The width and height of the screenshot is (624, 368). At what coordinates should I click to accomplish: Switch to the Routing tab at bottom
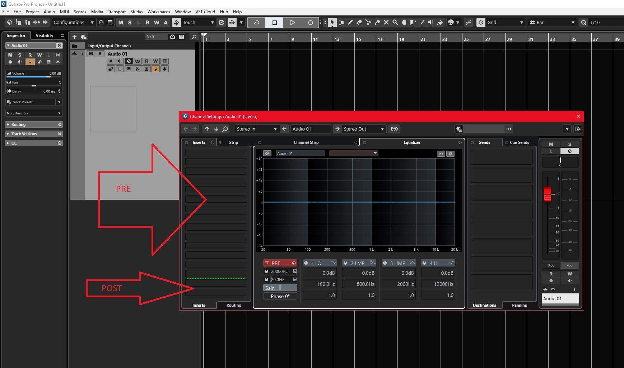point(234,305)
